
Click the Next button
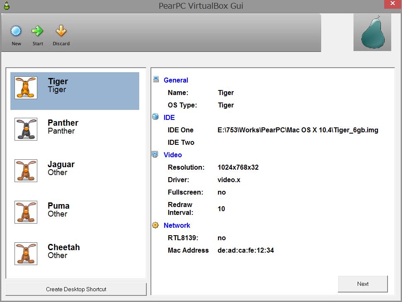click(363, 284)
